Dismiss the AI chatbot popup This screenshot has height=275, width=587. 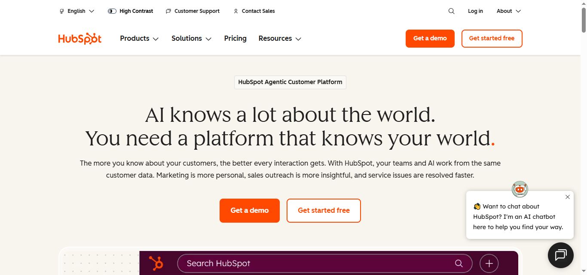pos(567,197)
